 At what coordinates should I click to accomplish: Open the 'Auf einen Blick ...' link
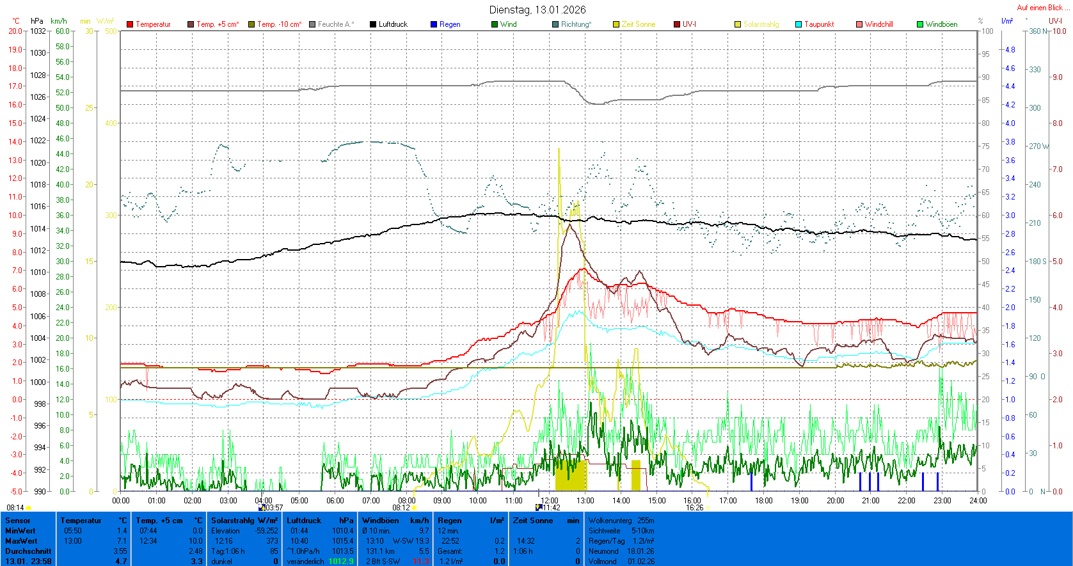click(1043, 8)
